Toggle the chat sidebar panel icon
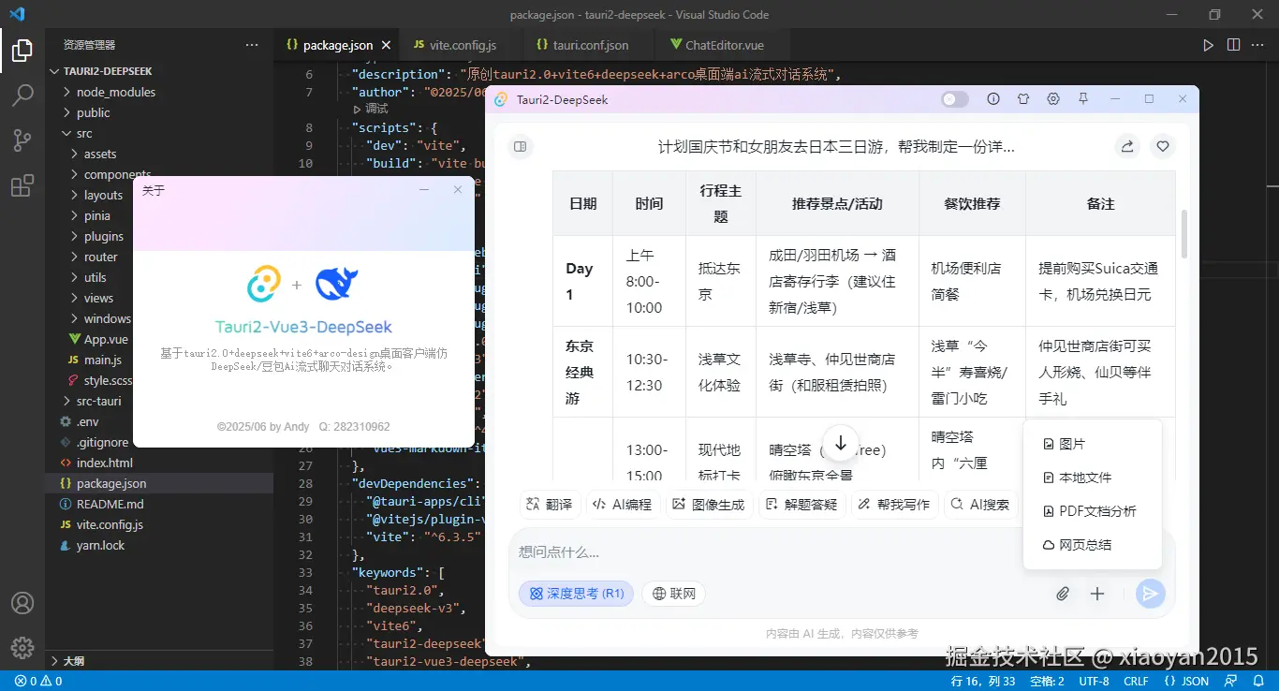Image resolution: width=1279 pixels, height=691 pixels. pos(521,146)
